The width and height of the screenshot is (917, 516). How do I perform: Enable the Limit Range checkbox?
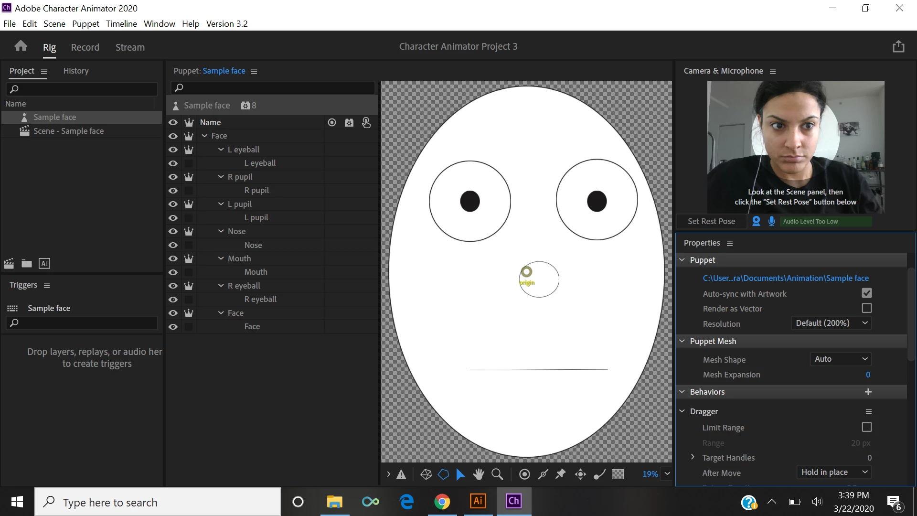point(866,427)
